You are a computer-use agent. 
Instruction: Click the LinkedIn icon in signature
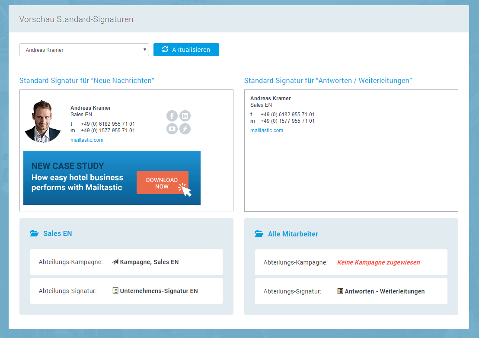click(x=185, y=116)
